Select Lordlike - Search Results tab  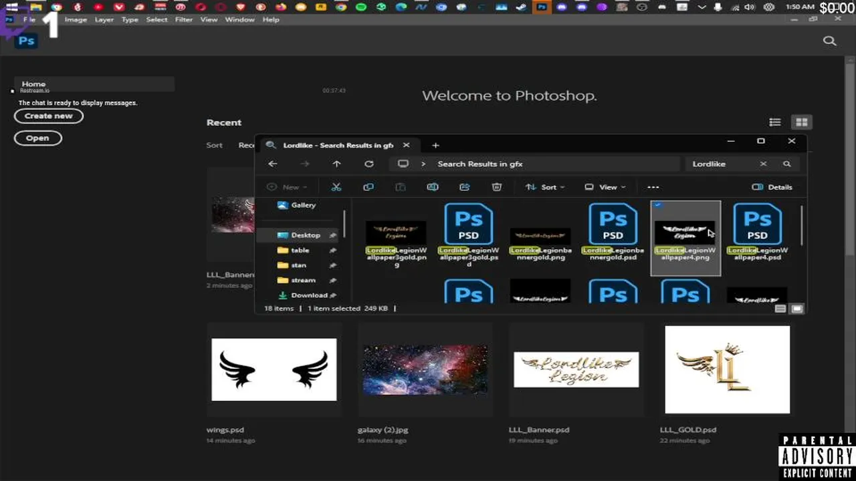(337, 145)
